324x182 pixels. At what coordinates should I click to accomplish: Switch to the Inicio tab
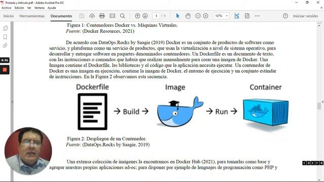pos(9,16)
